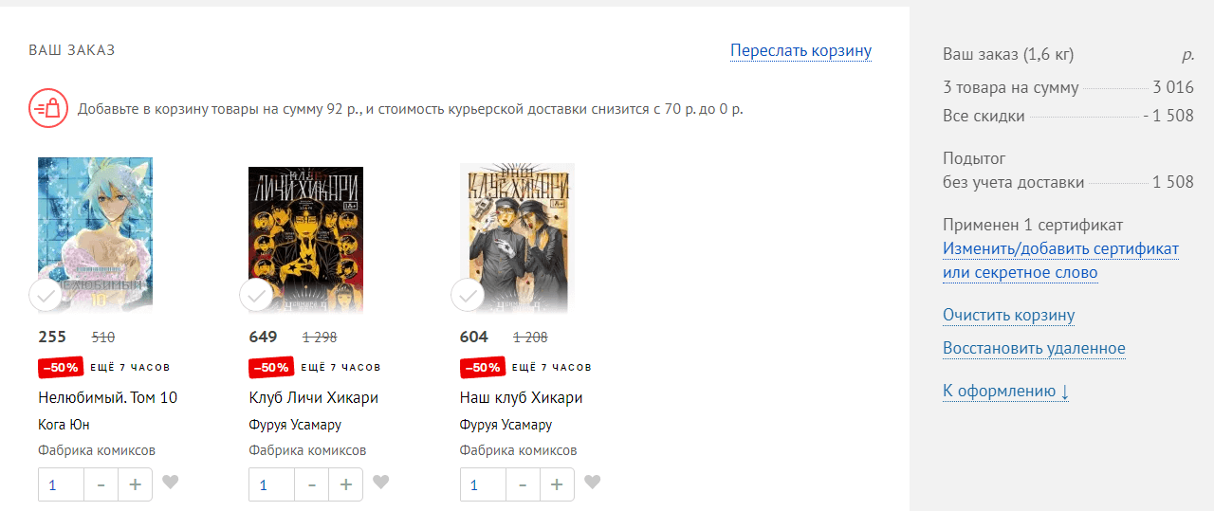Toggle checkmark on Нелюбимый Том 10 cover
Viewport: 1214px width, 511px height.
(46, 296)
